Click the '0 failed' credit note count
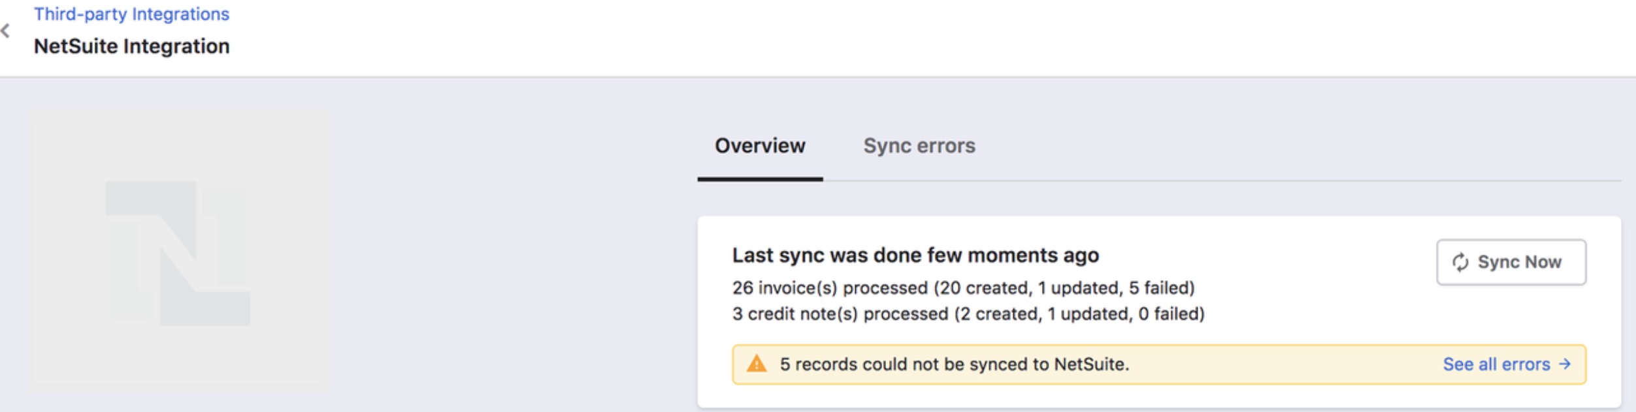Image resolution: width=1636 pixels, height=412 pixels. (x=1170, y=314)
